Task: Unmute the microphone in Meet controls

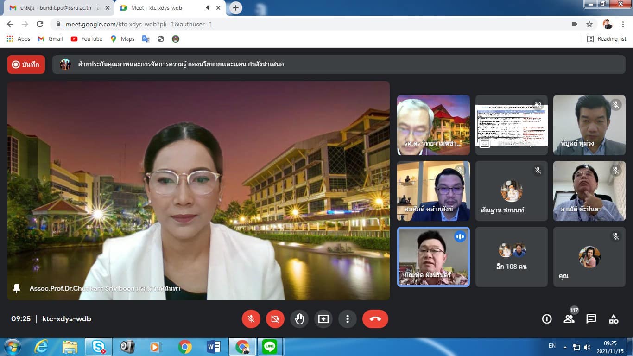Action: point(251,319)
